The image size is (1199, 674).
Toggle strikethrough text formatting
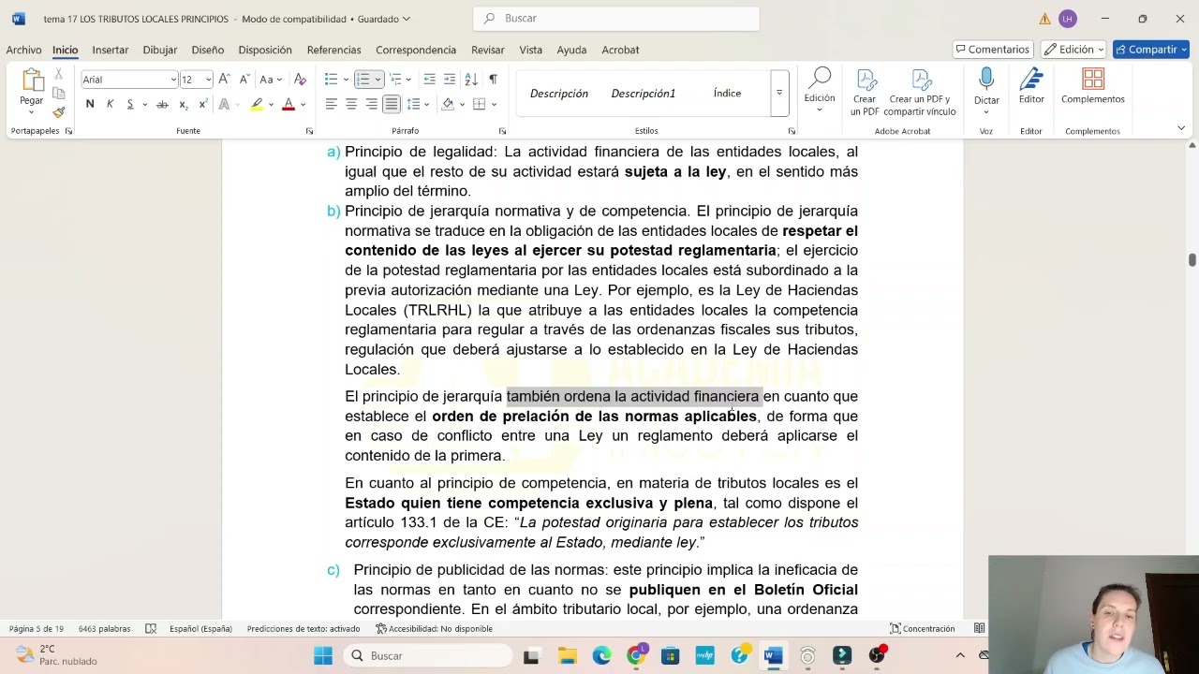pyautogui.click(x=162, y=104)
